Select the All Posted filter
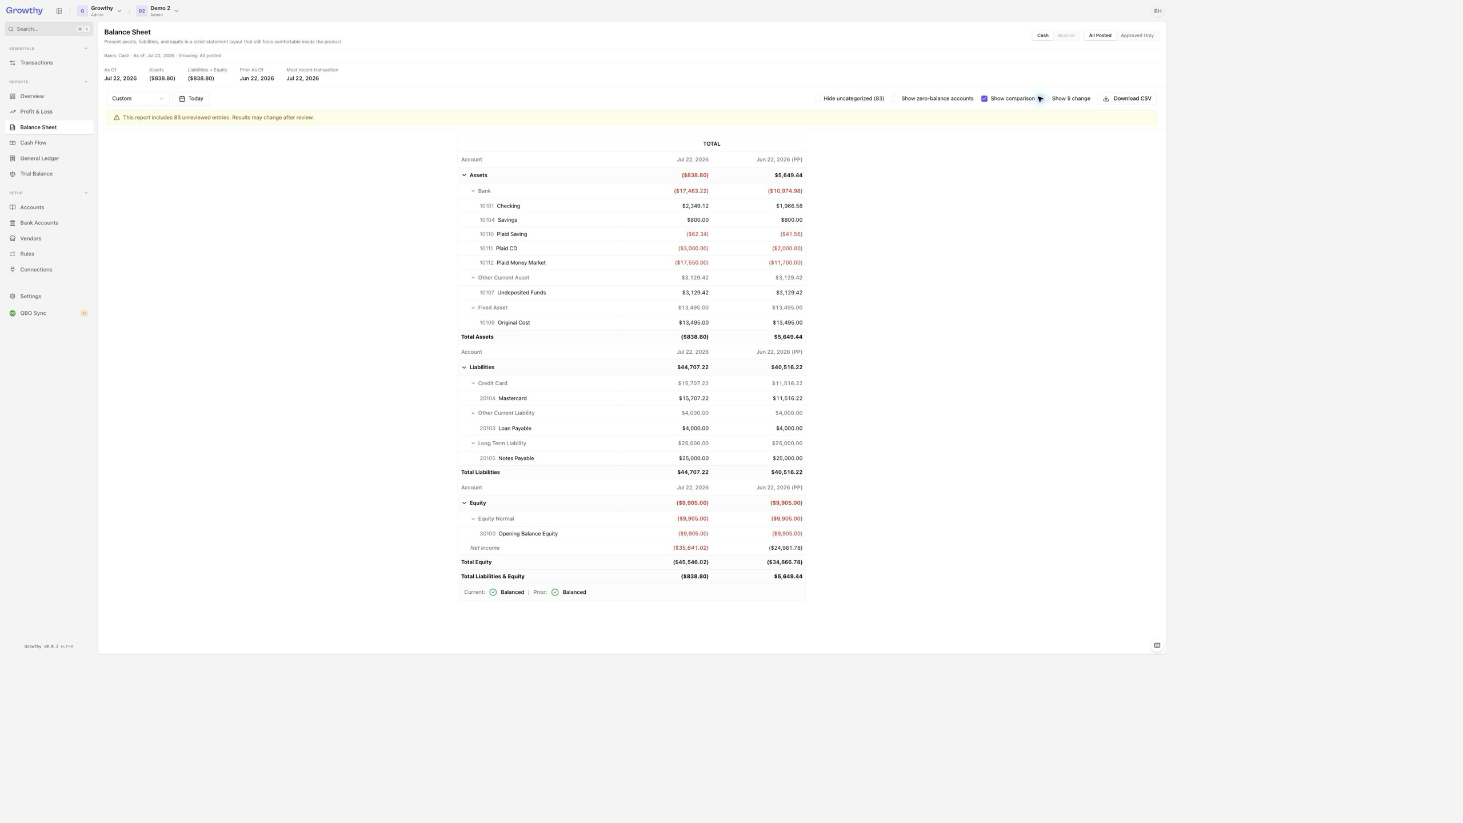Screen dimensions: 1463x823 [1100, 35]
